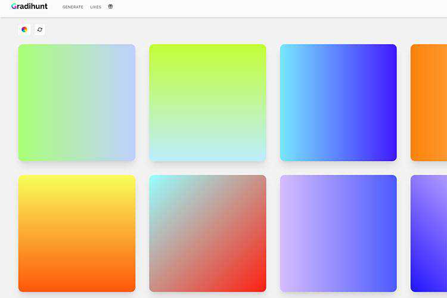The width and height of the screenshot is (447, 298).
Task: Select the green to light blue horizontal gradient
Action: click(x=77, y=103)
